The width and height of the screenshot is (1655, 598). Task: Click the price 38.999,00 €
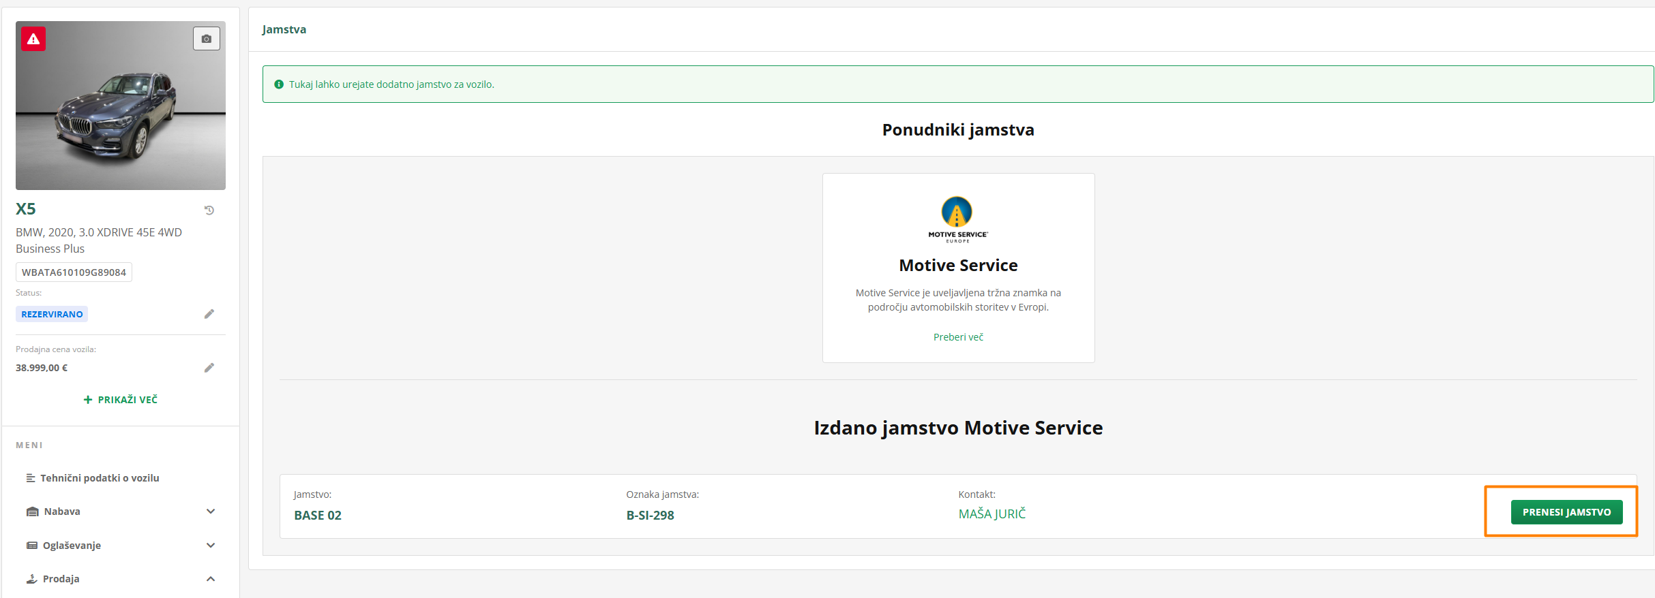pos(42,368)
